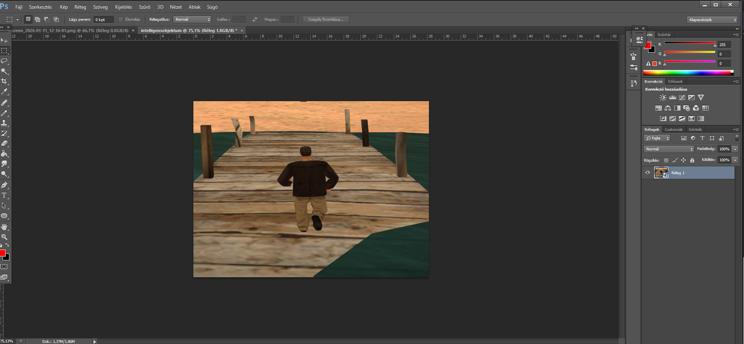Viewport: 744px width, 344px height.
Task: Select the Hand tool
Action: tap(4, 227)
